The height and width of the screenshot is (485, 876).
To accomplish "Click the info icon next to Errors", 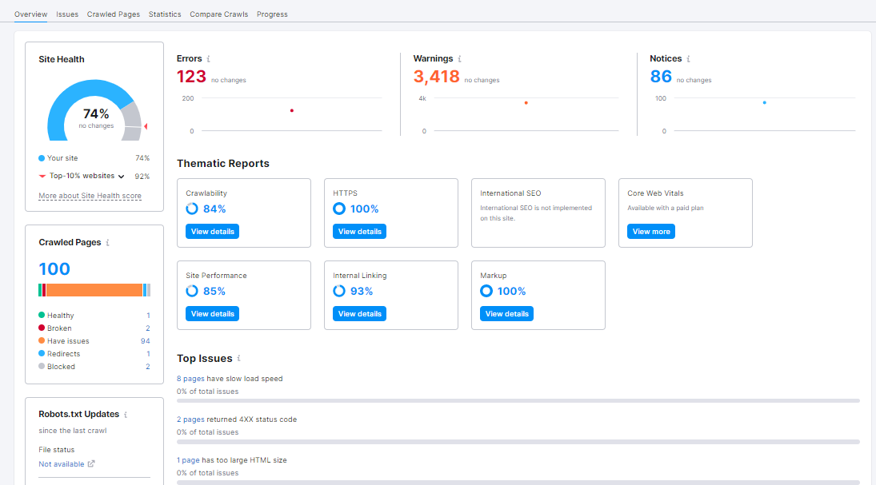I will tap(209, 59).
